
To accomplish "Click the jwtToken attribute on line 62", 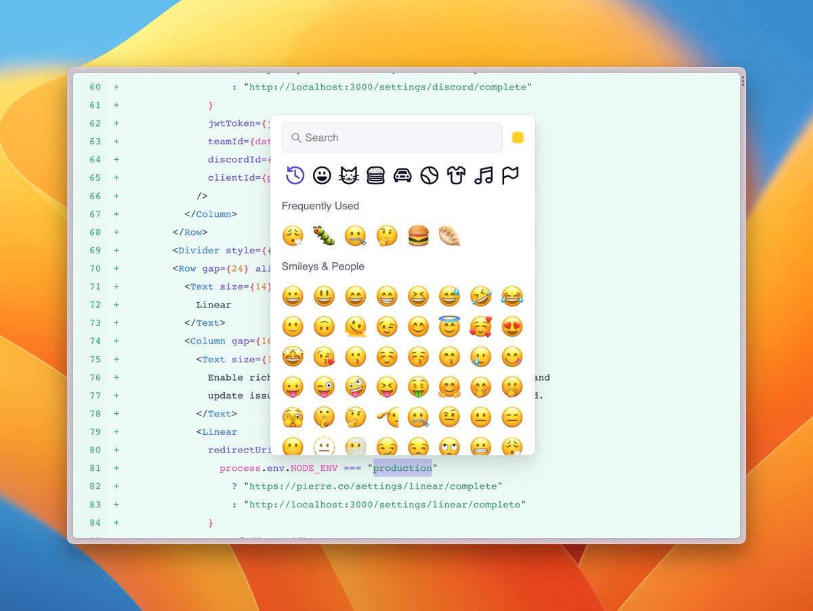I will 231,123.
